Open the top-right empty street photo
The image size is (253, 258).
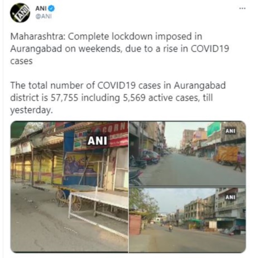pos(187,153)
